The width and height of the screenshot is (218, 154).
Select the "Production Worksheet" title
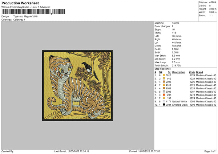(x=20, y=3)
